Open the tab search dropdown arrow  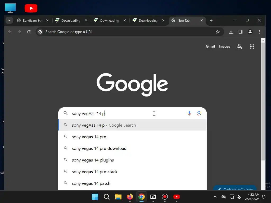point(9,20)
